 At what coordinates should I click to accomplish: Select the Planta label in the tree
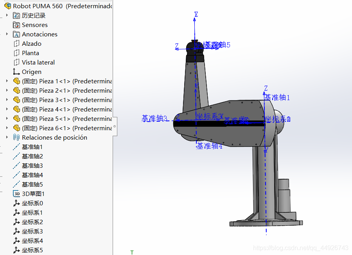point(31,53)
